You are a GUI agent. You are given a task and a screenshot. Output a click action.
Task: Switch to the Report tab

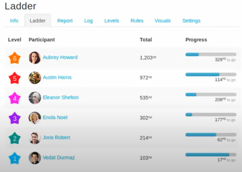pyautogui.click(x=65, y=21)
